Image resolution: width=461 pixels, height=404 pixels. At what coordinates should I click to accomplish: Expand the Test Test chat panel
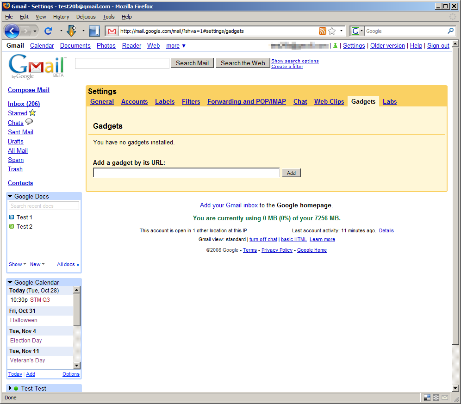(10, 388)
